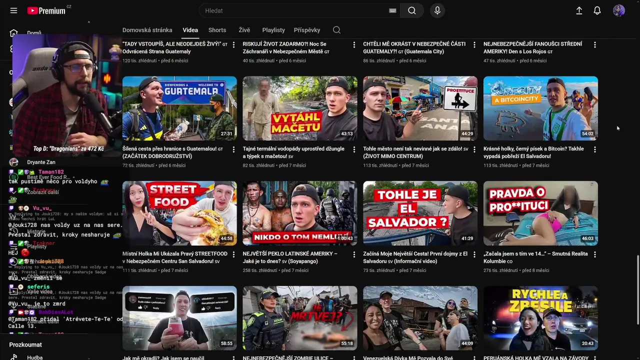Open options for 'Šílená cesta přes hranice' video
The width and height of the screenshot is (640, 360).
click(233, 149)
